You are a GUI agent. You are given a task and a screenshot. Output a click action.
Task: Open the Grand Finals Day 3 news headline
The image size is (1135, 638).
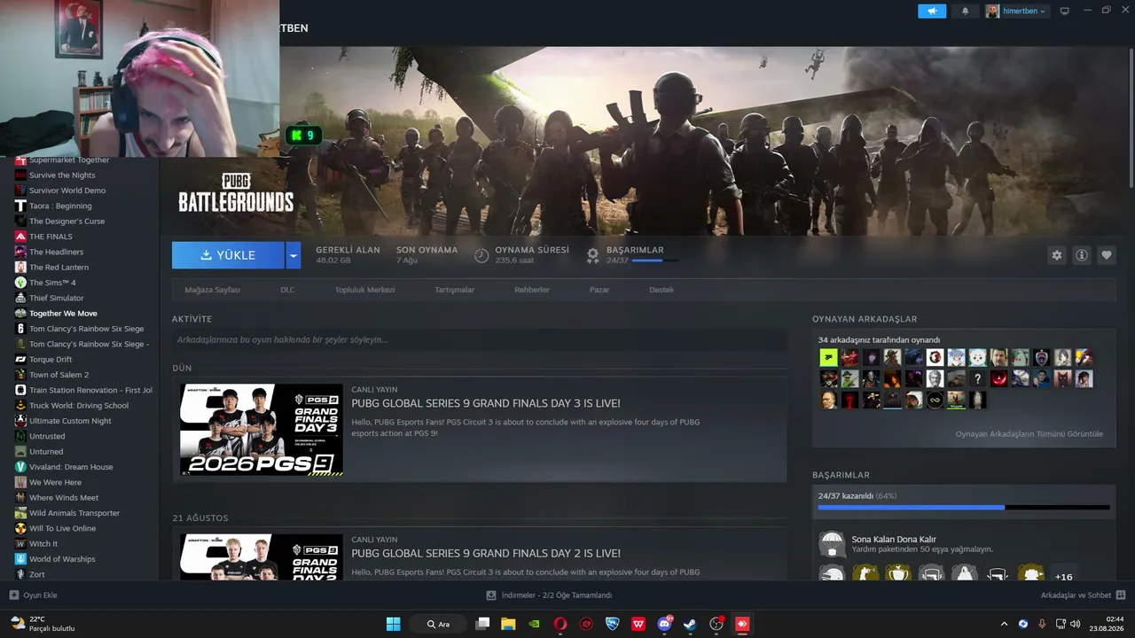pos(486,404)
